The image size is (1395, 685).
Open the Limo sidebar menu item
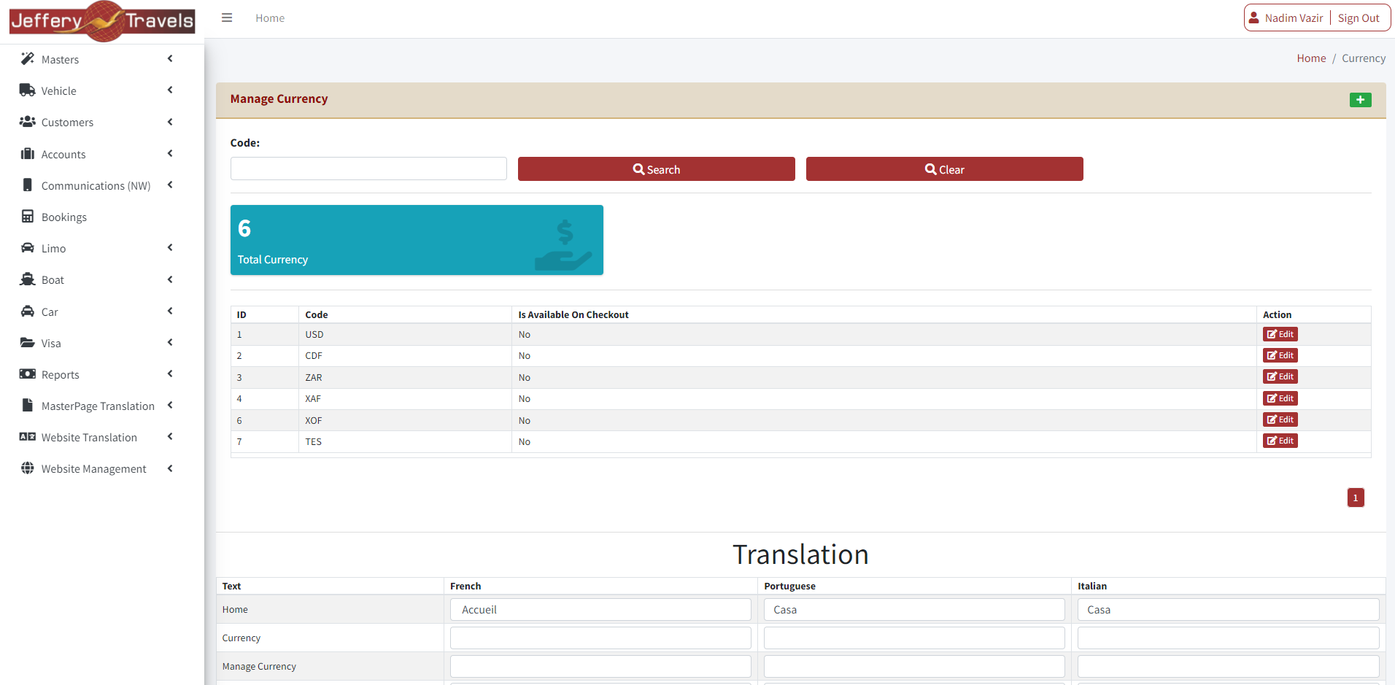[x=54, y=249]
